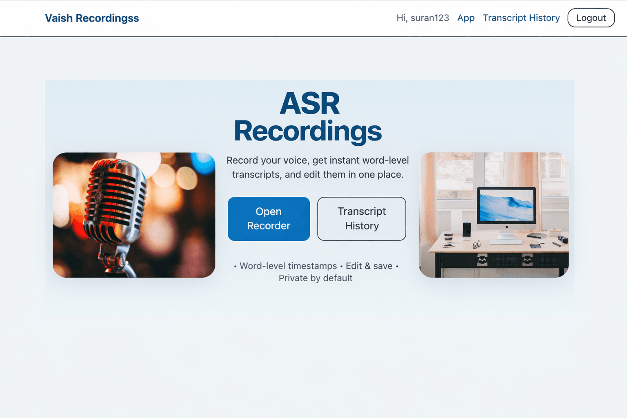Click Transcript History in the top navigation
This screenshot has height=418, width=627.
coord(521,18)
